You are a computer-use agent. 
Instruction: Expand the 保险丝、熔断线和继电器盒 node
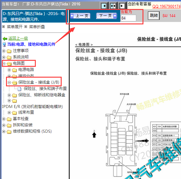[9, 95]
